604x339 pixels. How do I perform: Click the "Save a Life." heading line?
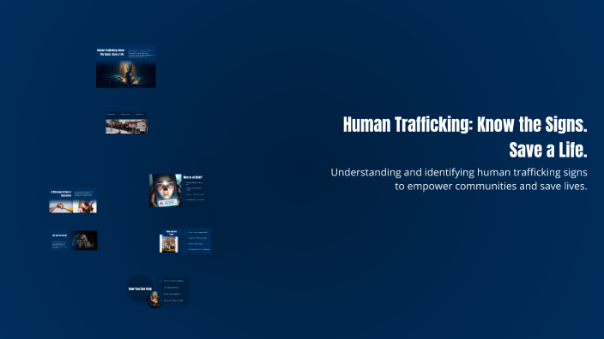(x=548, y=150)
